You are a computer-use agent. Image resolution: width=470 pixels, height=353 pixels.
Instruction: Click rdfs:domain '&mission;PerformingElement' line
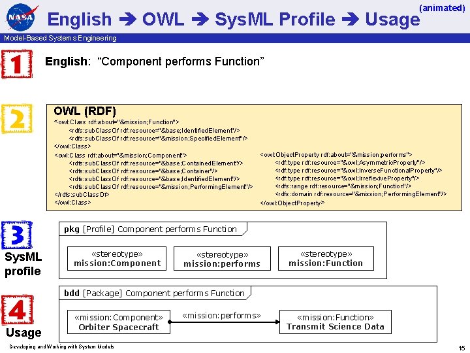pos(361,194)
